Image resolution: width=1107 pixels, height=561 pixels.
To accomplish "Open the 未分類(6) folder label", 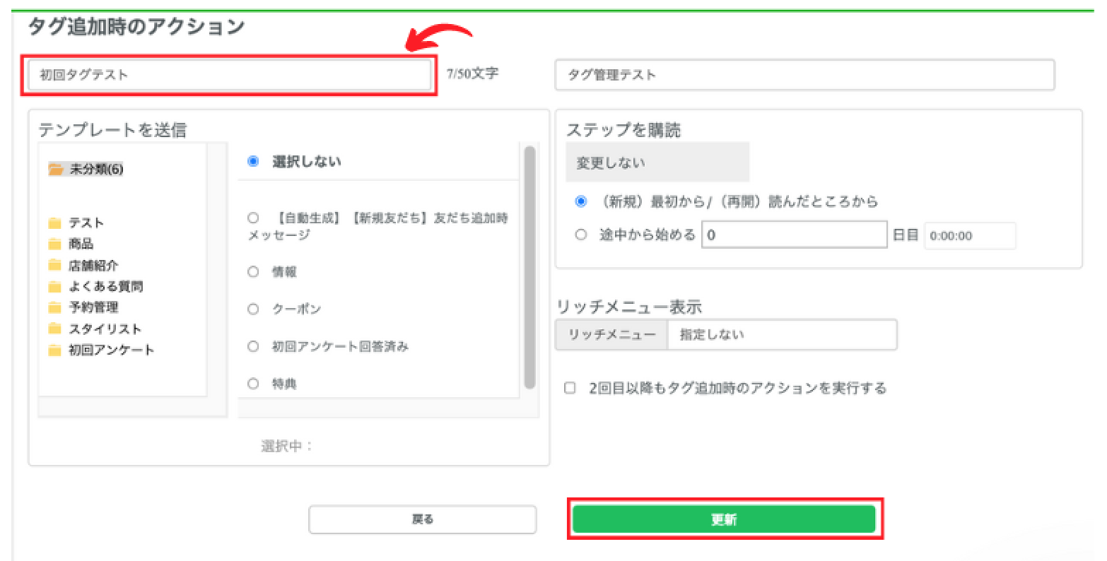I will (x=97, y=170).
